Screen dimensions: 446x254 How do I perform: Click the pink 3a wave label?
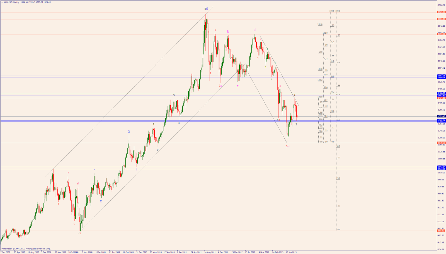click(220, 86)
